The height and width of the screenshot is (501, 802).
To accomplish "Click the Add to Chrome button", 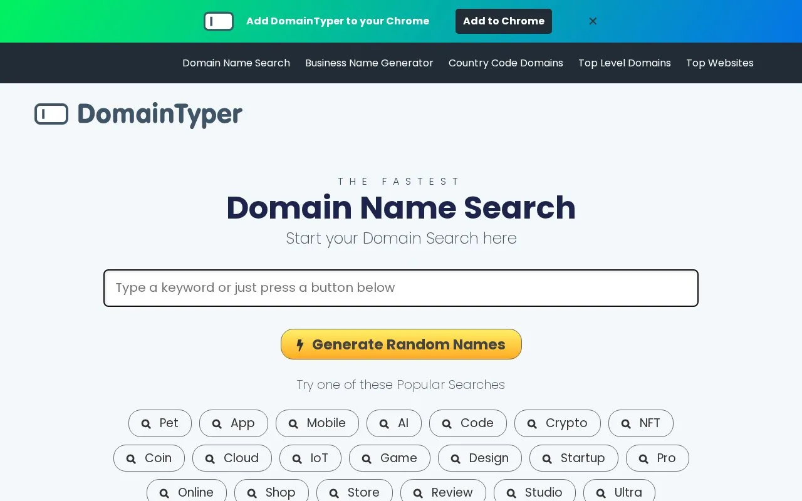I will click(x=504, y=21).
